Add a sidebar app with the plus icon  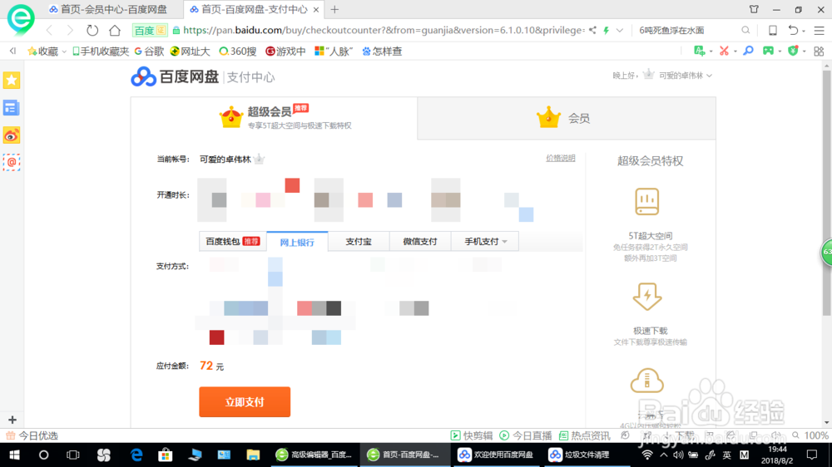click(12, 420)
